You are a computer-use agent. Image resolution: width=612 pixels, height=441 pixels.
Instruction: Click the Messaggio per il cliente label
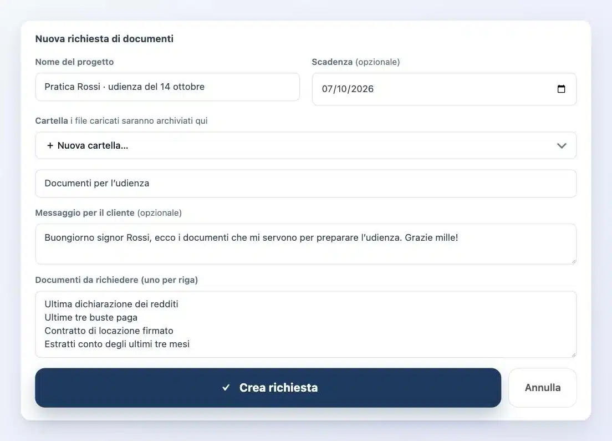point(85,213)
